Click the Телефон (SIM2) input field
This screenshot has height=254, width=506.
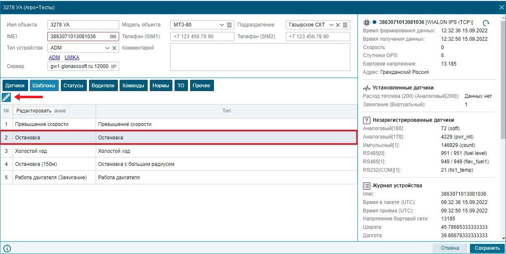(318, 37)
